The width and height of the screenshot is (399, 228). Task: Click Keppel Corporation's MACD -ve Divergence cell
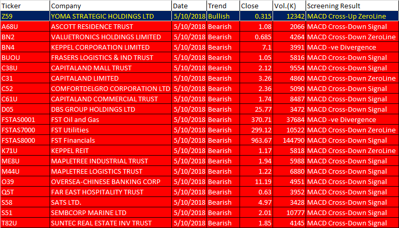click(353, 48)
